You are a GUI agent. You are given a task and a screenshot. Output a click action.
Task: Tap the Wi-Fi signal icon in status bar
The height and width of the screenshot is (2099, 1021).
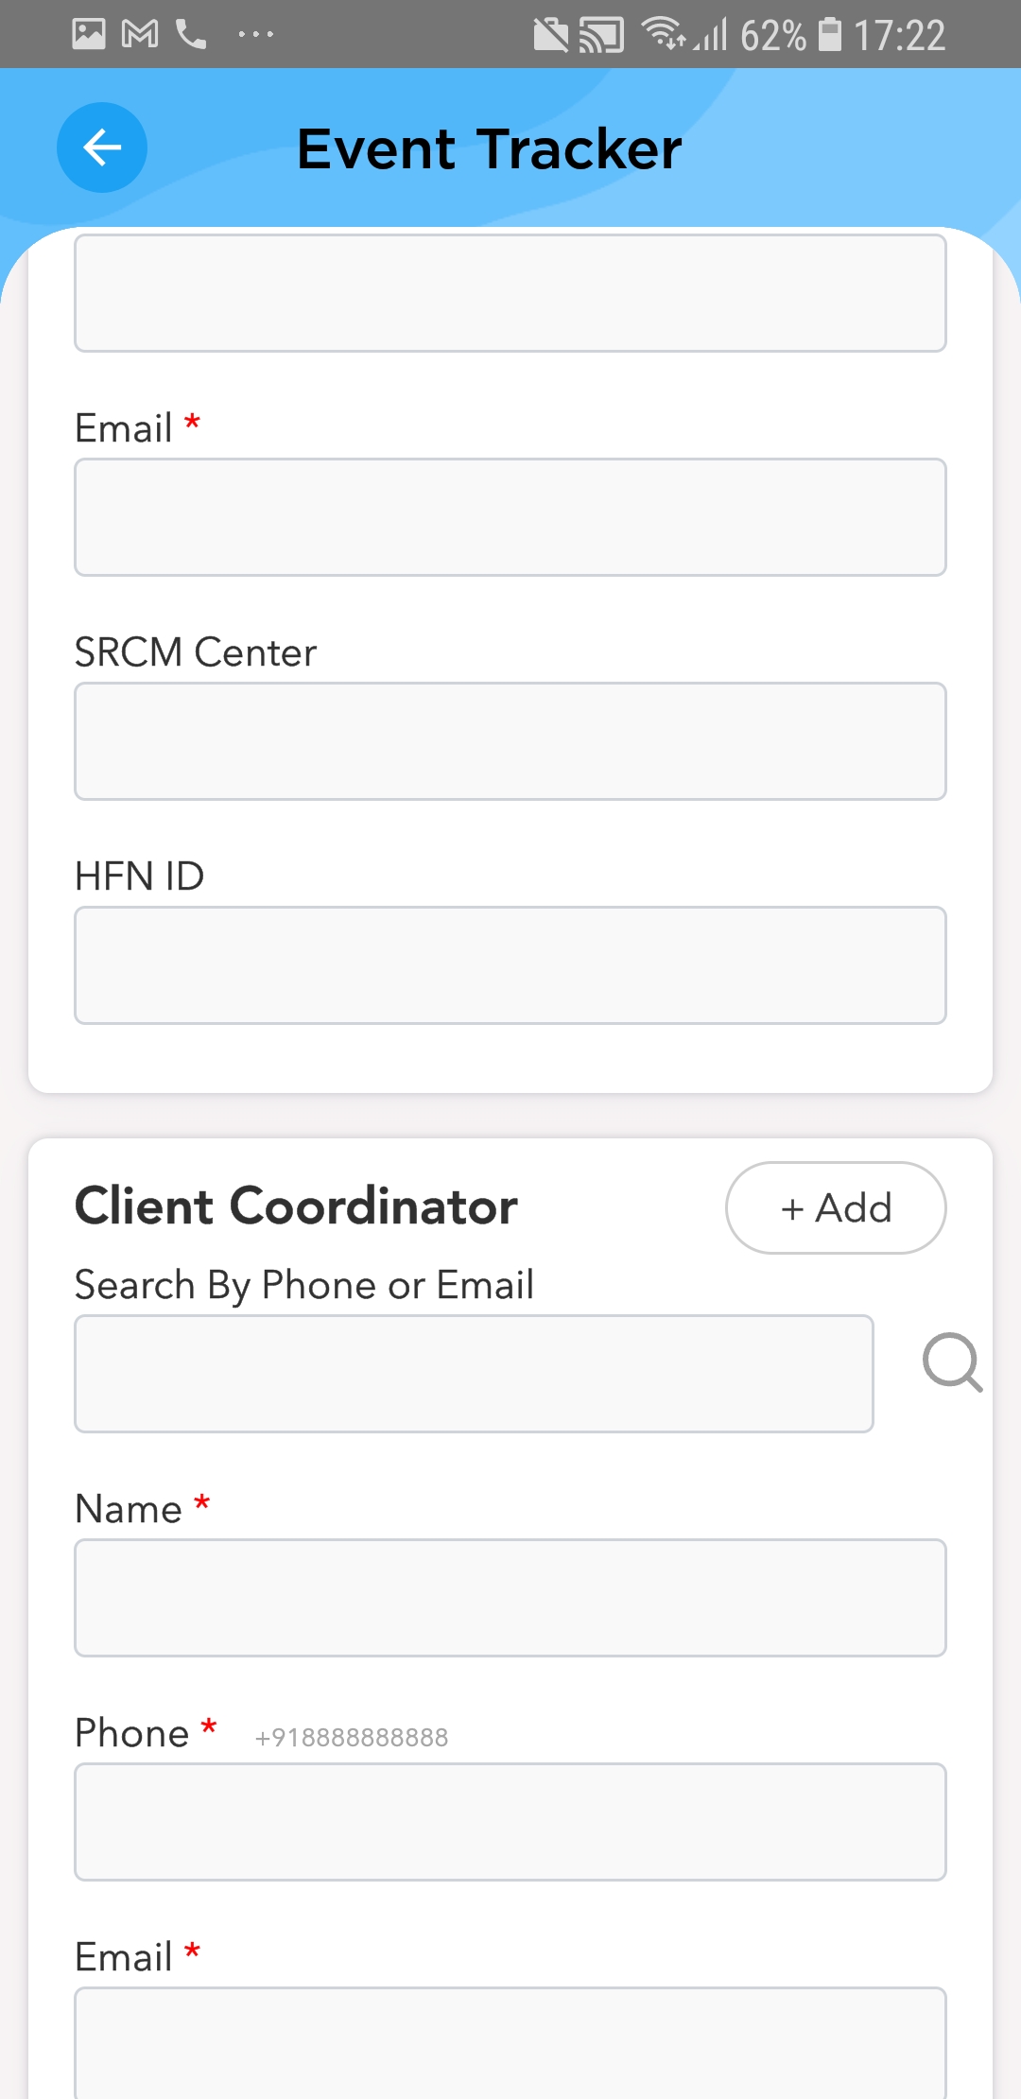[664, 33]
